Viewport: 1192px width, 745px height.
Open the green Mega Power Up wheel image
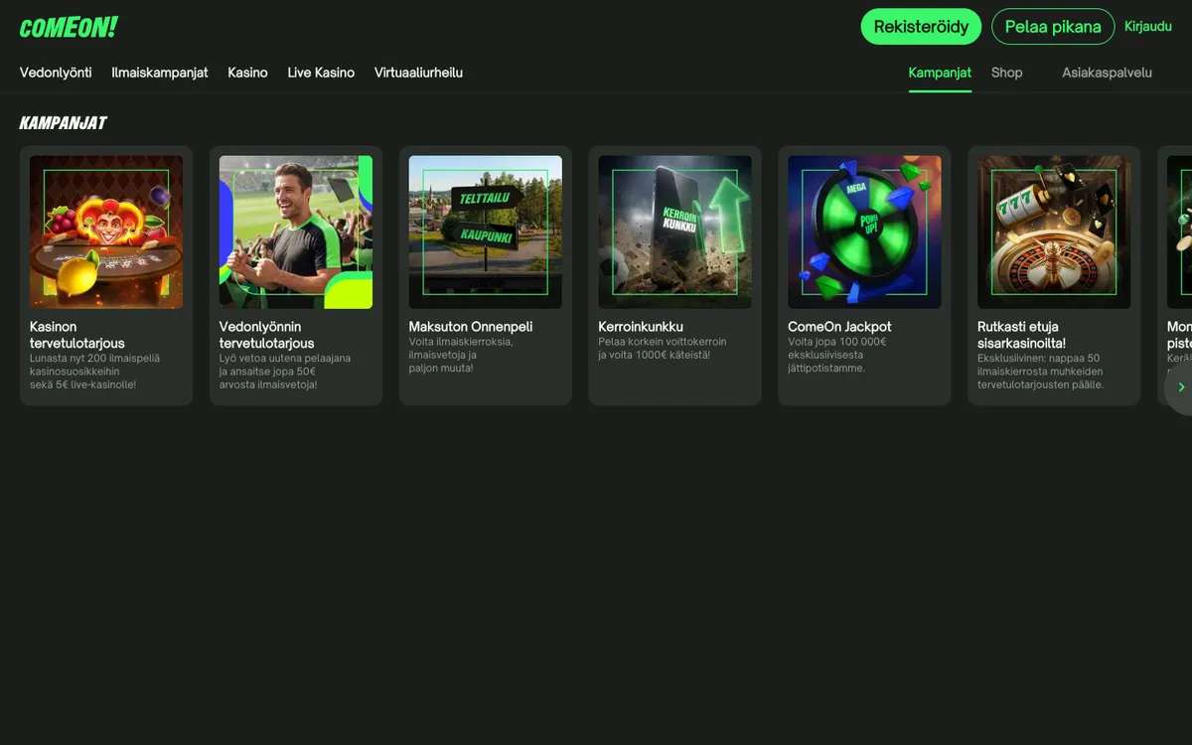(x=864, y=232)
